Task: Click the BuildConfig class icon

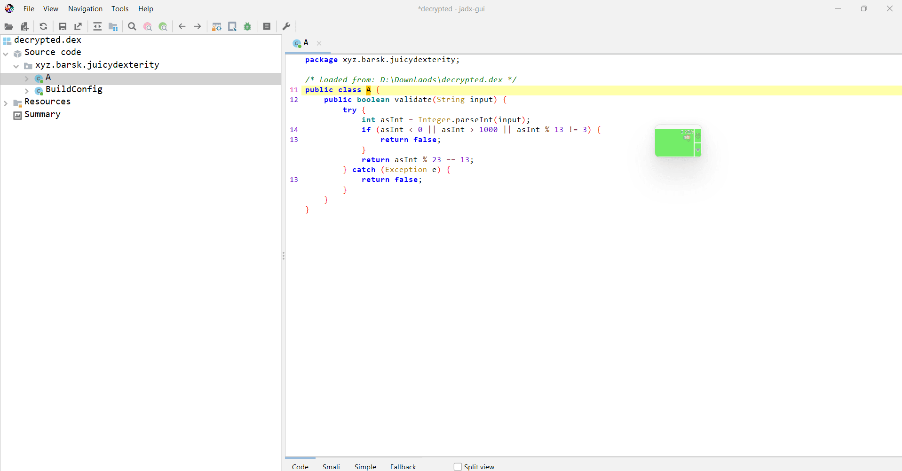Action: tap(39, 91)
